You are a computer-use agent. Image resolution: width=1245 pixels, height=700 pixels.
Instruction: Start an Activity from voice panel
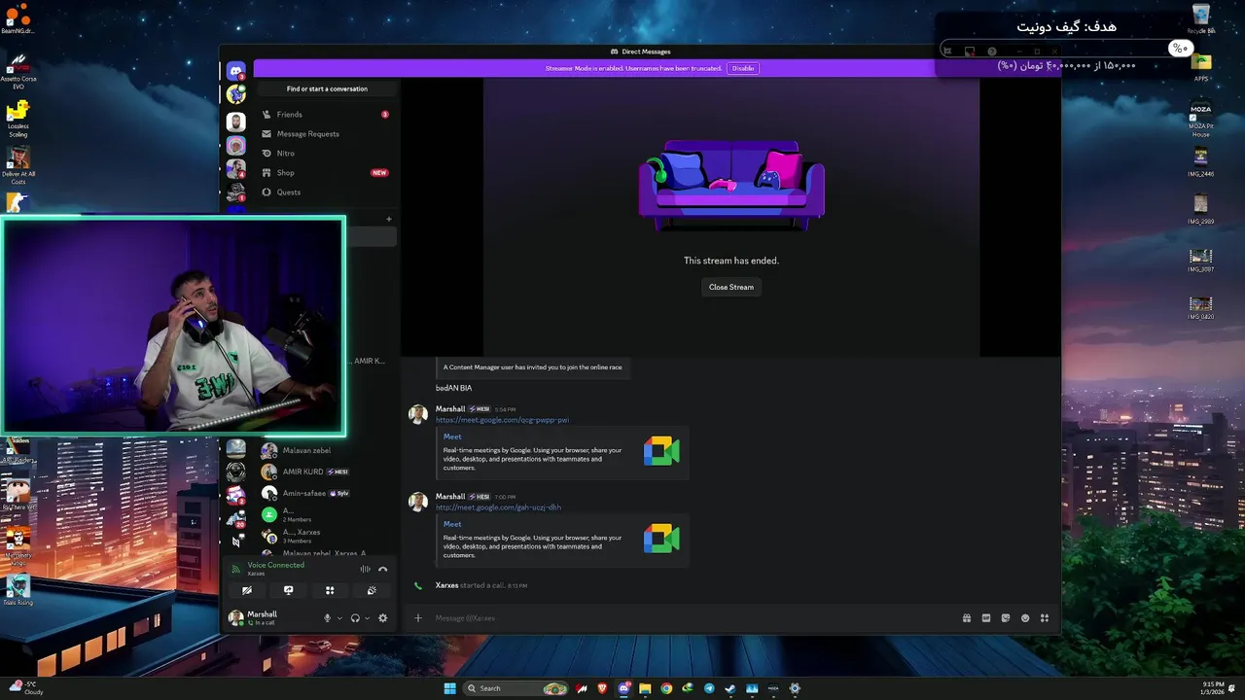click(330, 590)
